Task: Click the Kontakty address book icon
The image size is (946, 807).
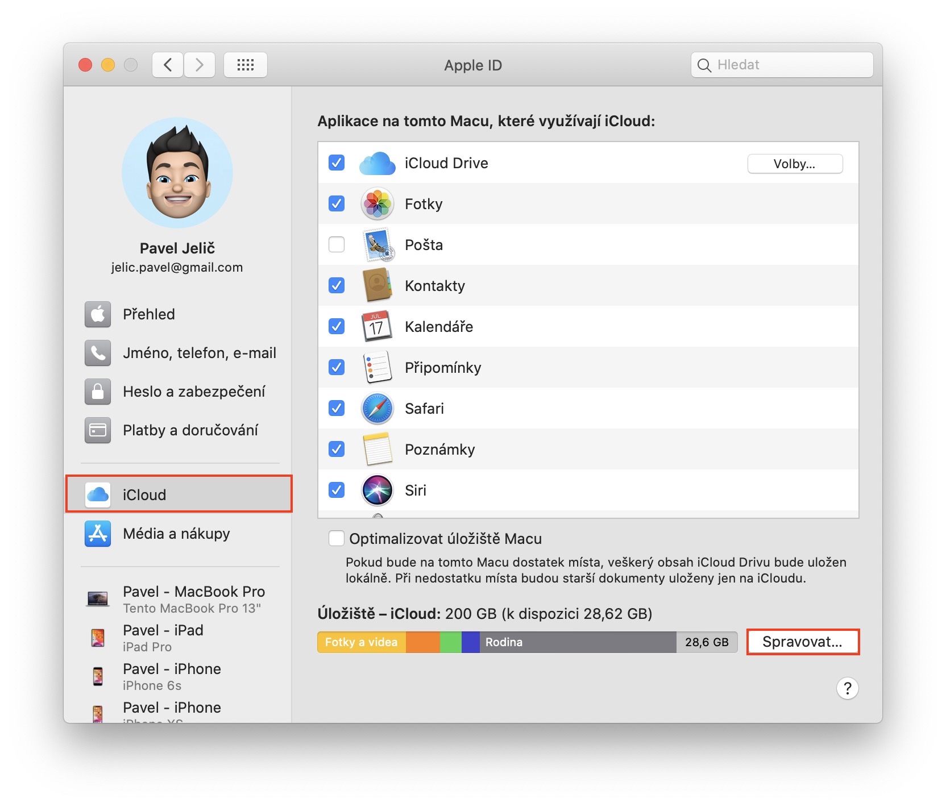Action: (377, 285)
